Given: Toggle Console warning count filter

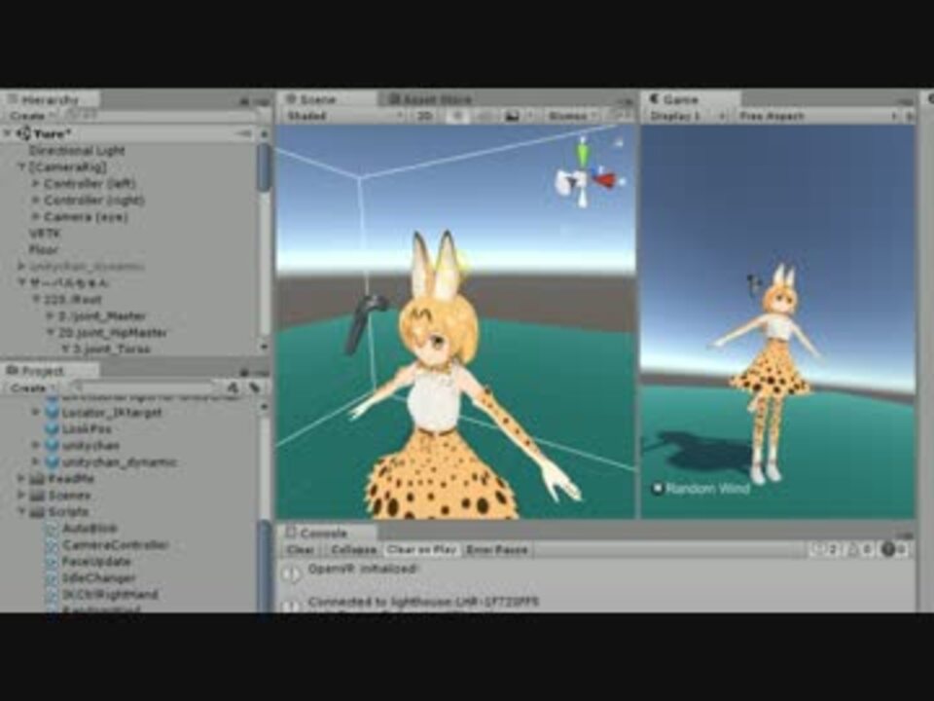Looking at the screenshot, I should [861, 549].
